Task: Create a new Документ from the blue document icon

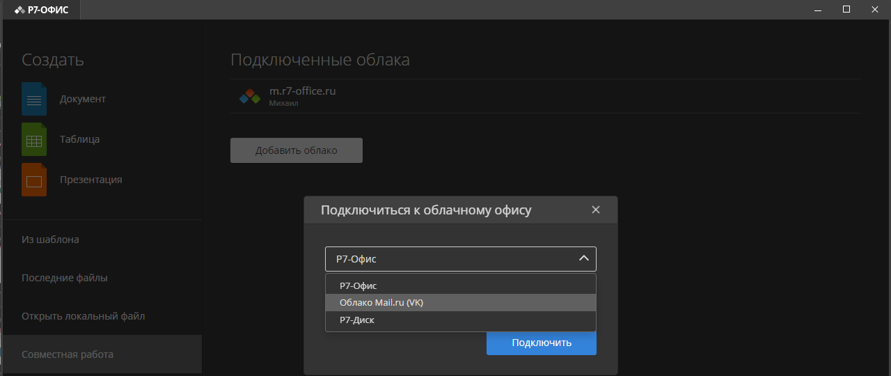Action: 34,98
